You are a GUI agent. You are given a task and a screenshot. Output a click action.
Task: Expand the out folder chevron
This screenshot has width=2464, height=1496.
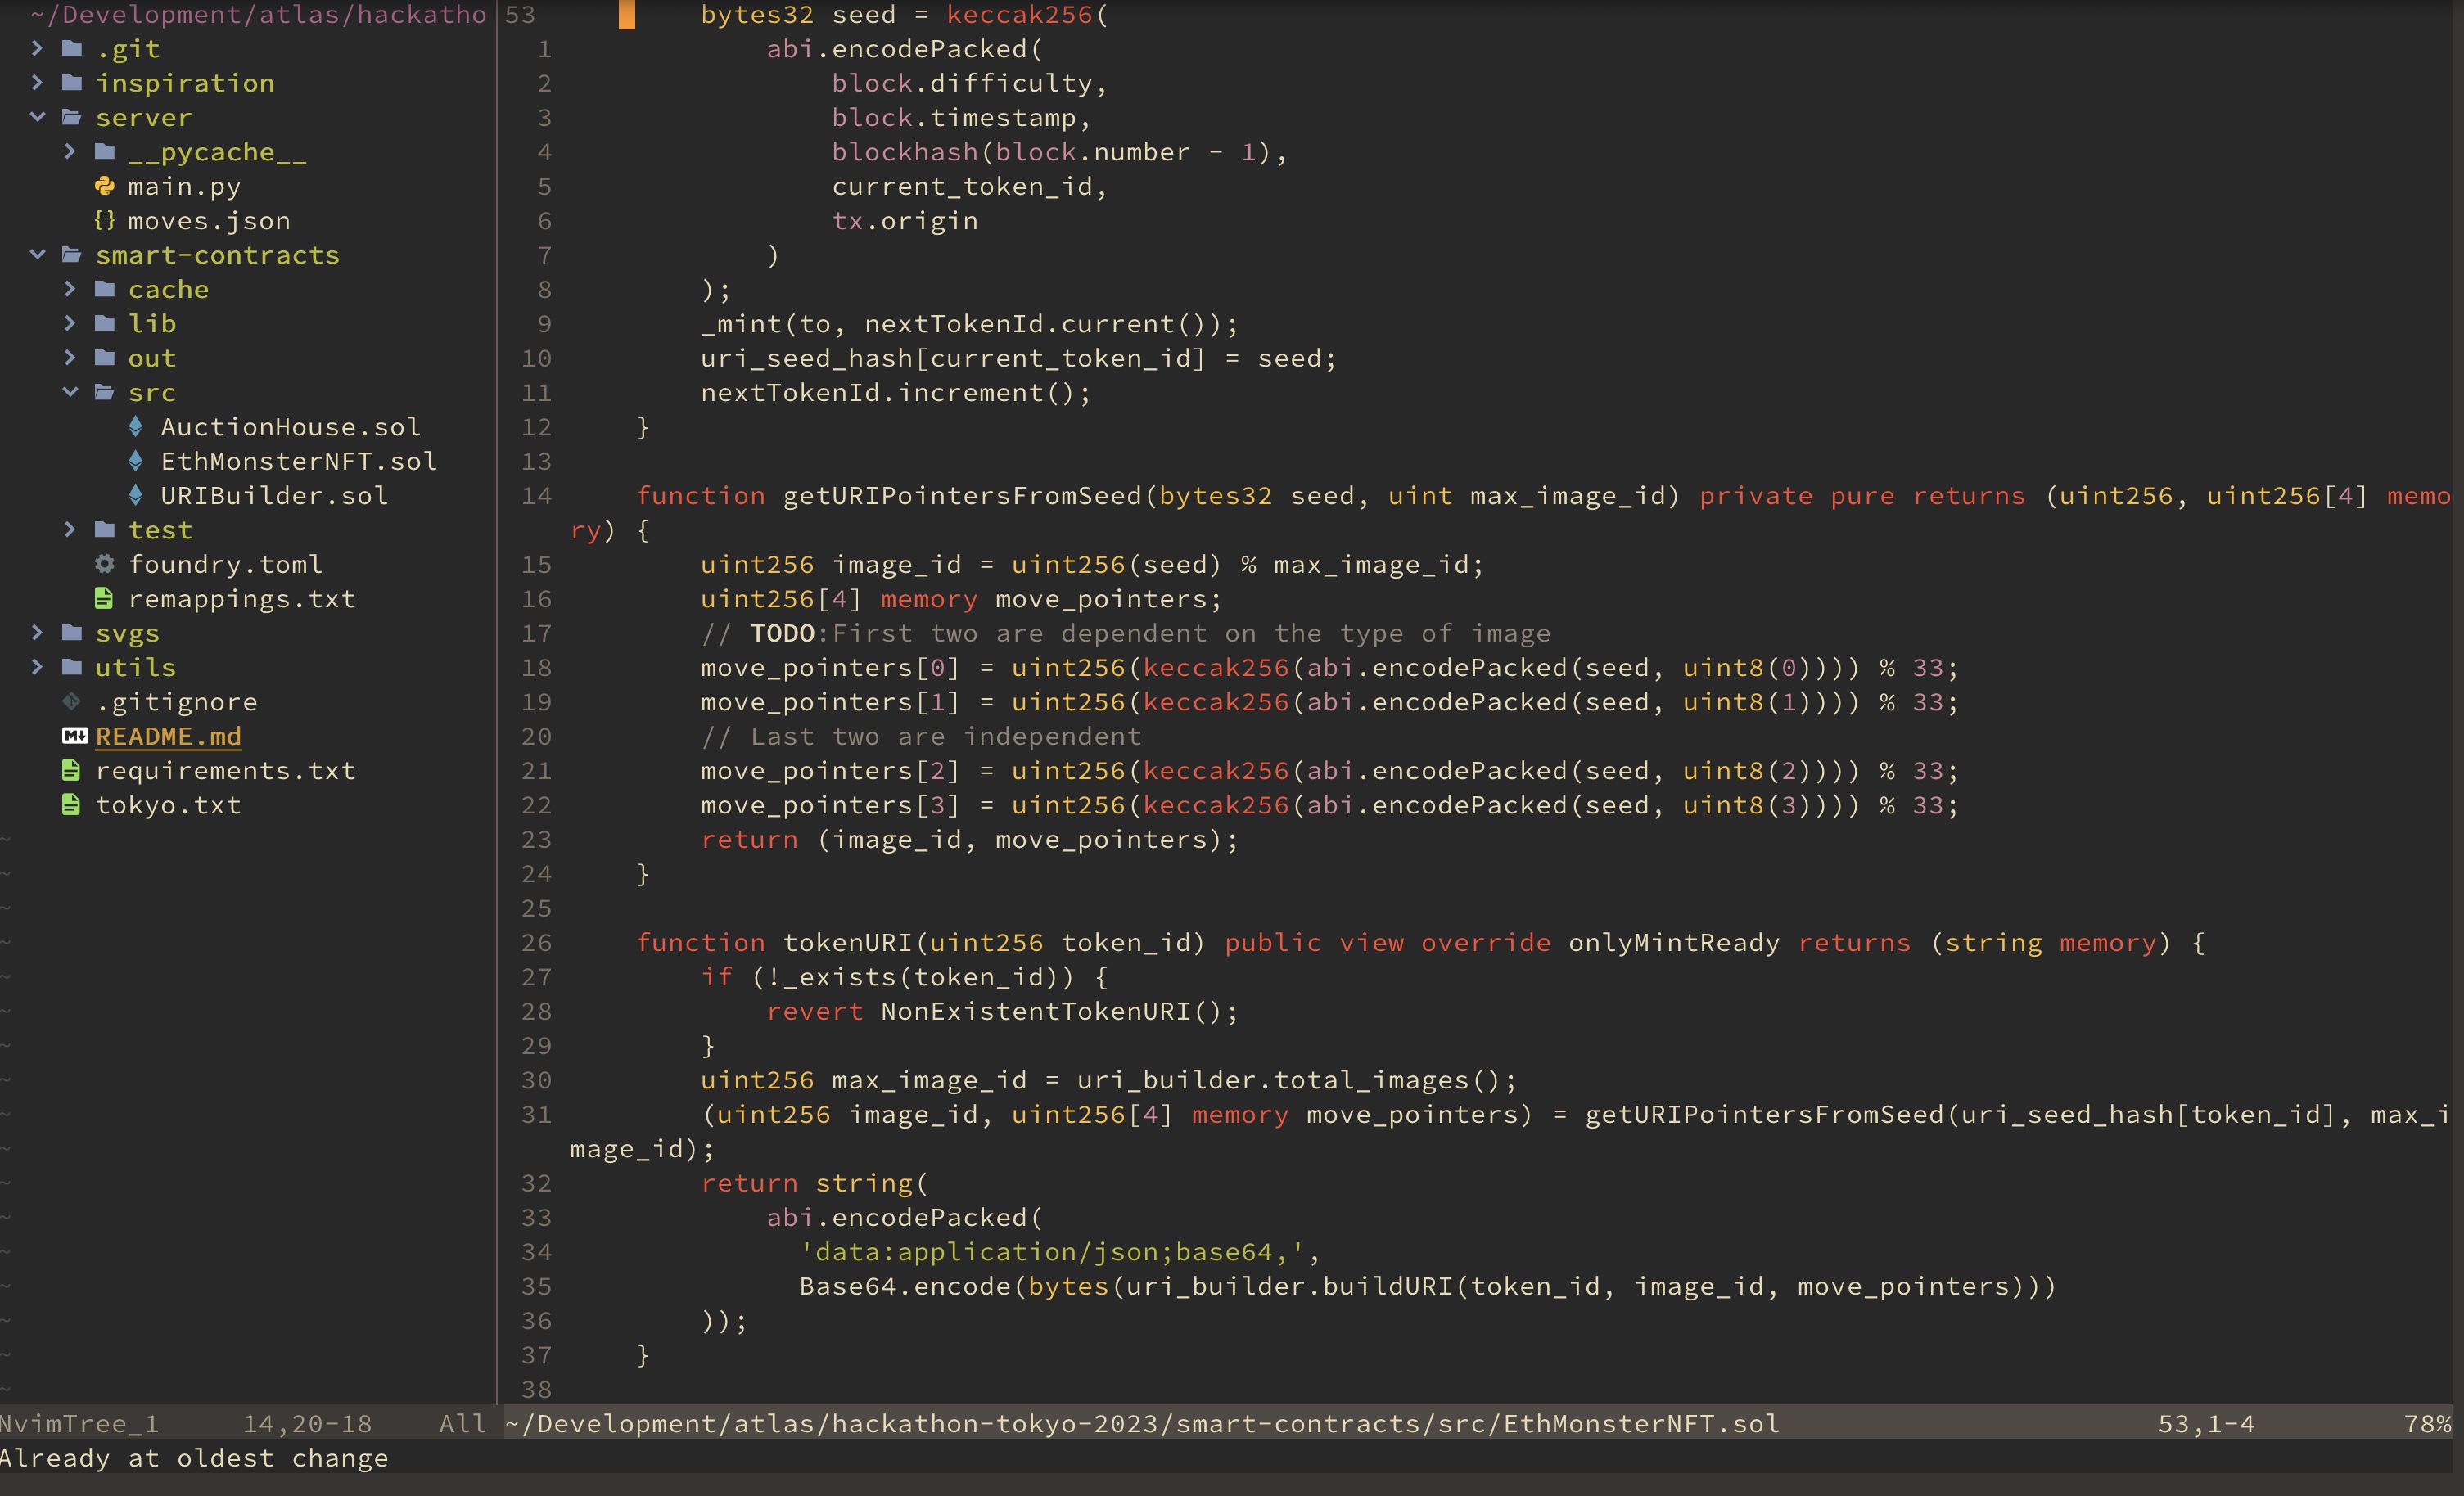point(70,357)
